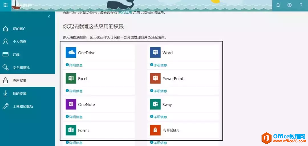The width and height of the screenshot is (308, 146).
Task: Click the OneDrive cloud icon
Action: click(x=71, y=52)
